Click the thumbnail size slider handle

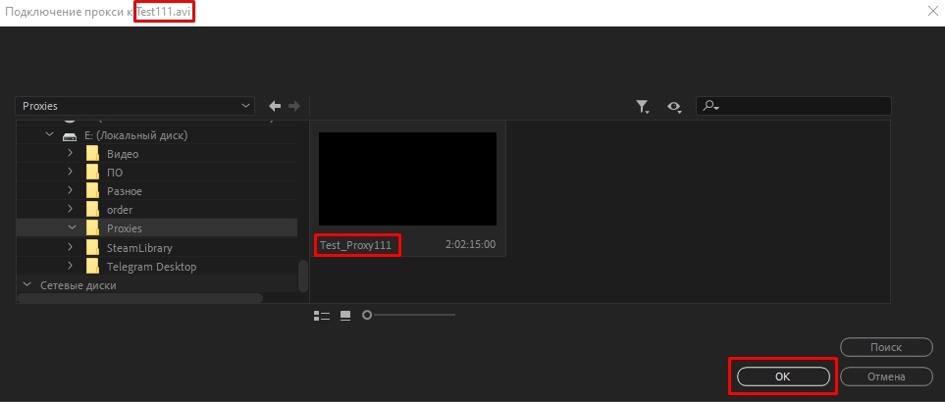(x=366, y=315)
